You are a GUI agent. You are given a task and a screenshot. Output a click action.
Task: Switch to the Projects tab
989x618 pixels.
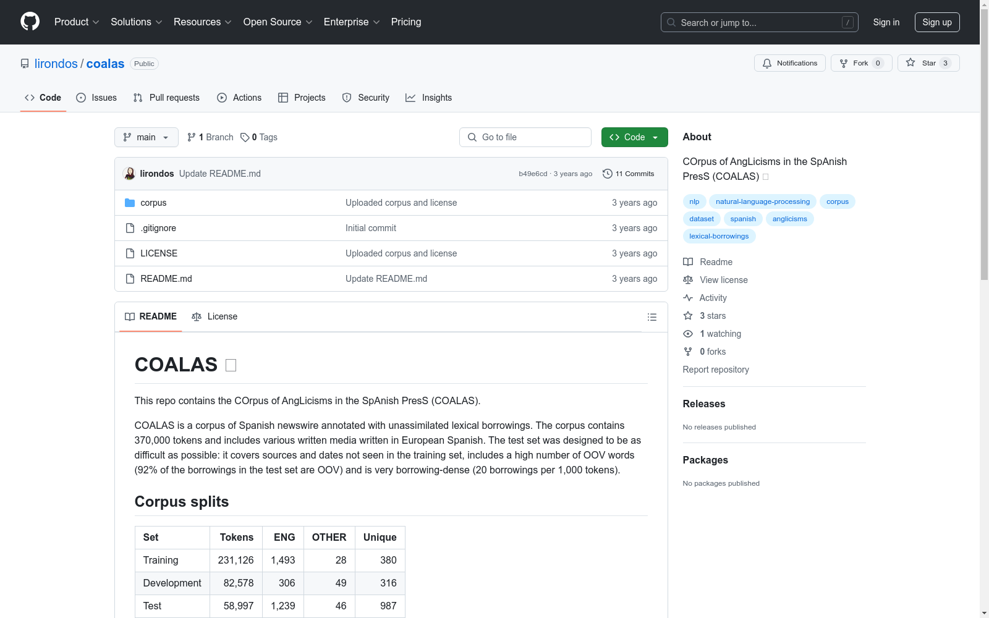[x=302, y=98]
